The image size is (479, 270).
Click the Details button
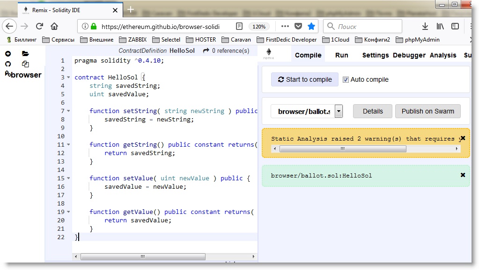pos(373,111)
